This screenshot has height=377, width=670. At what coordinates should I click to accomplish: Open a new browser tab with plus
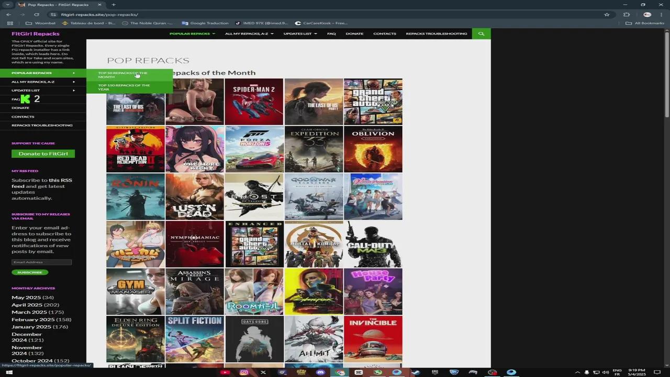pos(114,5)
